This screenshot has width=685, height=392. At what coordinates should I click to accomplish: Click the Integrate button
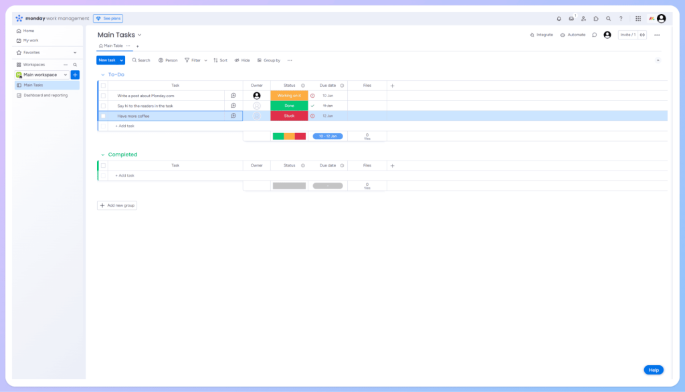(x=541, y=35)
